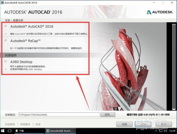Expand the A360 Desktop options arrow
Image resolution: width=177 pixels, height=134 pixels.
pyautogui.click(x=6, y=69)
